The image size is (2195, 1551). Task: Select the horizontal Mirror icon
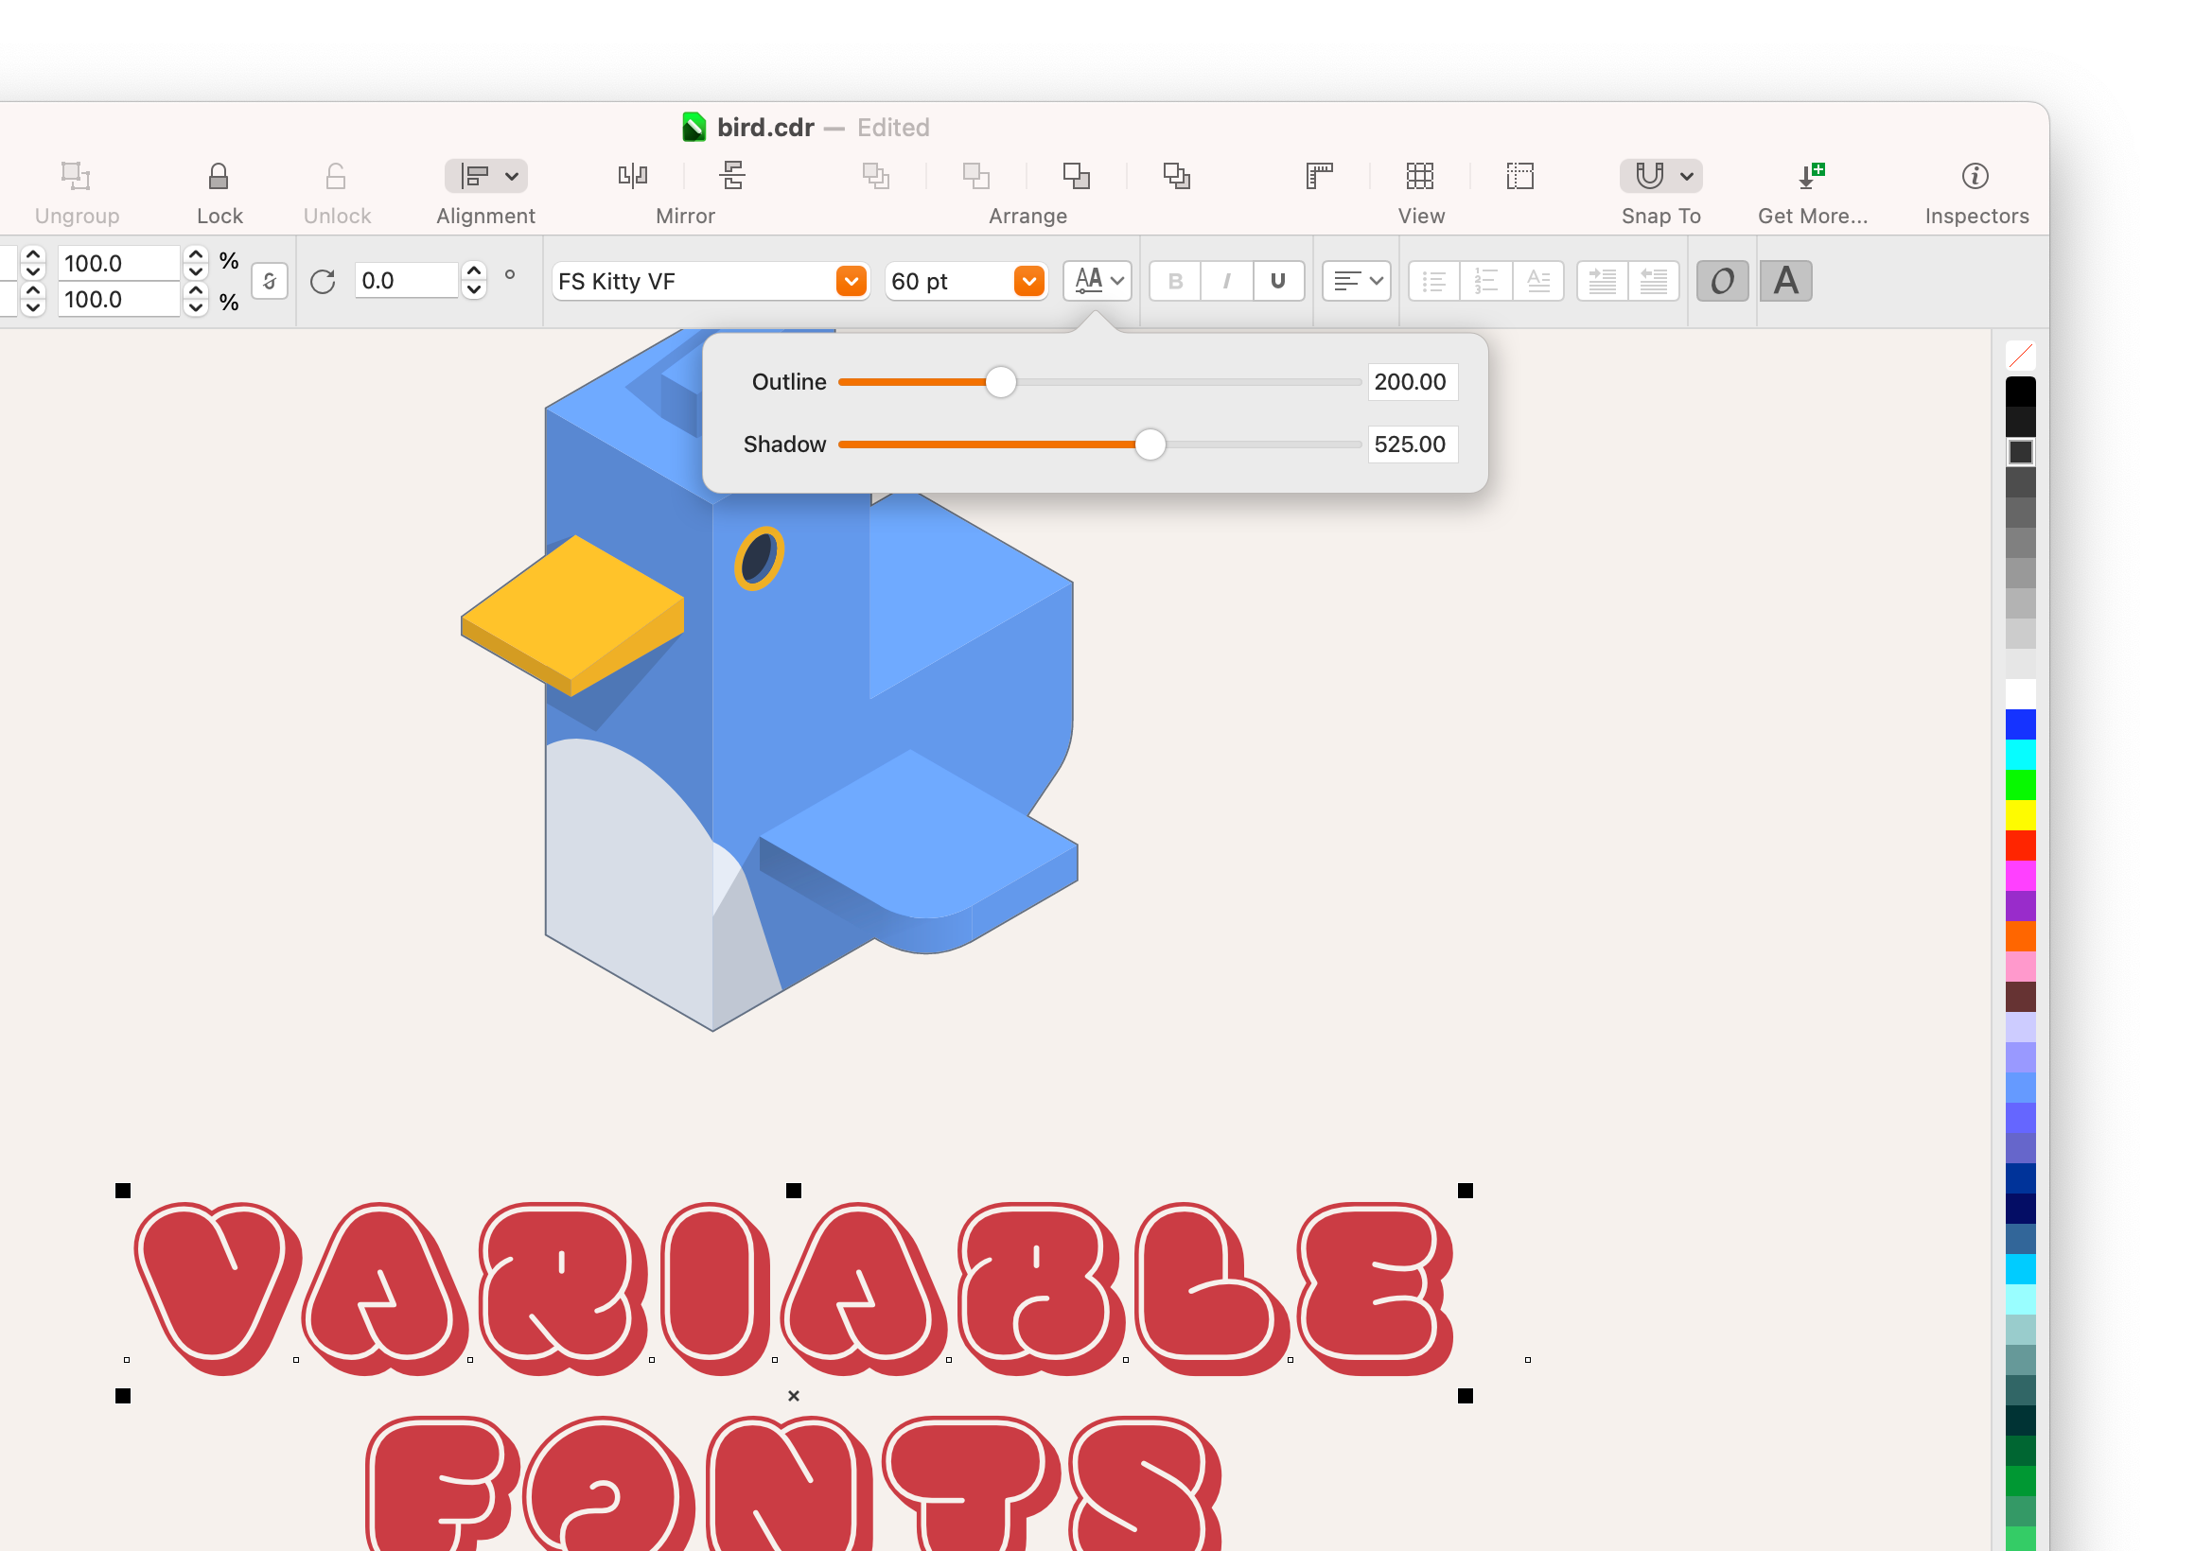632,176
